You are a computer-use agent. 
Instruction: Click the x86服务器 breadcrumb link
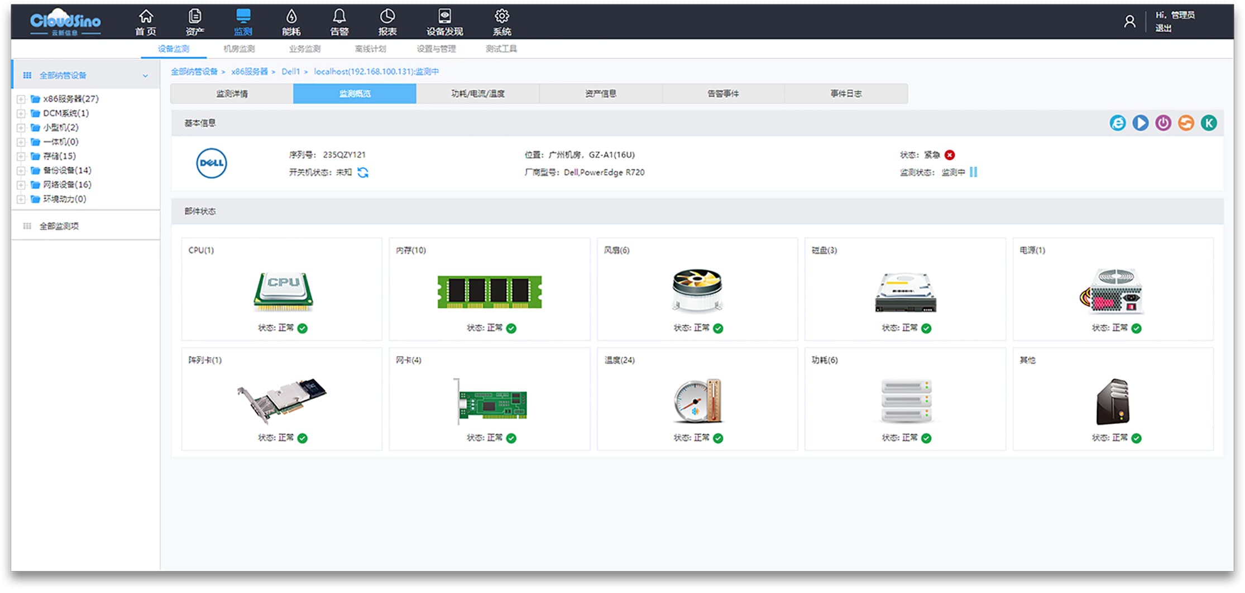[x=249, y=72]
